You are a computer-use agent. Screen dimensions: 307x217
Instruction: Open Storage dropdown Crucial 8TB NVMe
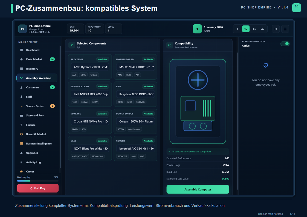pos(90,121)
